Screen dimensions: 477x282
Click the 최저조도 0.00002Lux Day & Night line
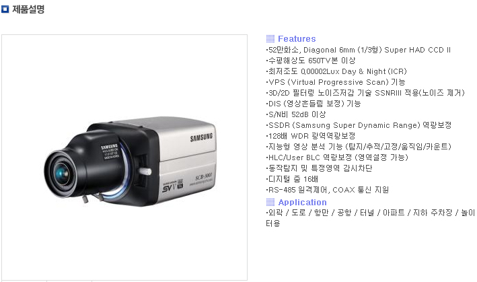click(336, 71)
